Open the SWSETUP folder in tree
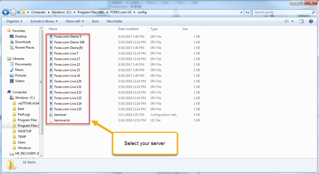This screenshot has width=319, height=174. (25, 131)
